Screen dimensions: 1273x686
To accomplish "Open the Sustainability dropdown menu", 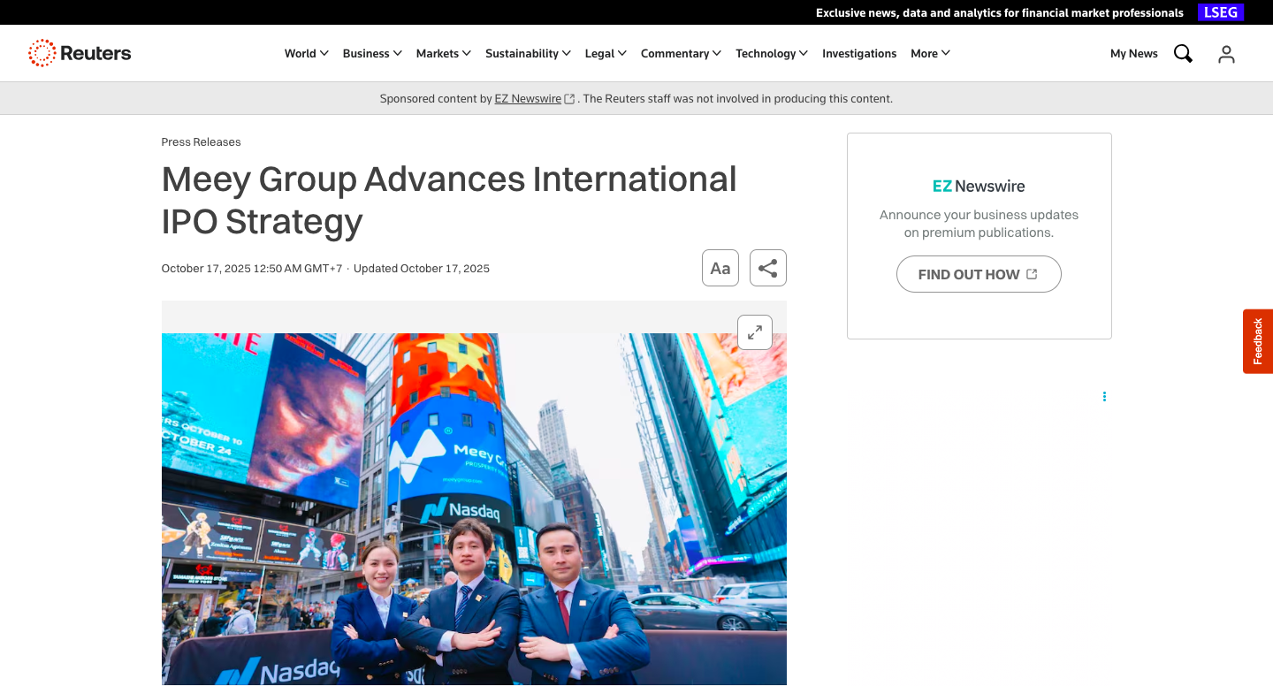I will coord(528,53).
